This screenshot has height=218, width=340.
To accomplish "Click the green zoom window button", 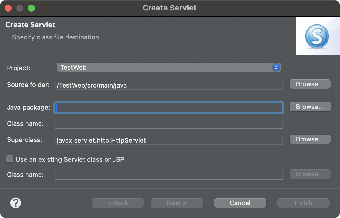I will click(x=31, y=8).
